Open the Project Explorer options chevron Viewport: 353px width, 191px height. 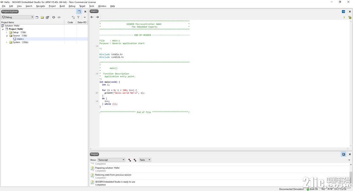[85, 17]
